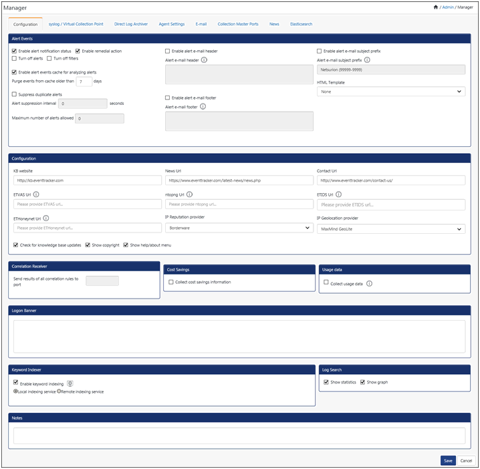
Task: Click the home icon in breadcrumb
Action: [436, 7]
